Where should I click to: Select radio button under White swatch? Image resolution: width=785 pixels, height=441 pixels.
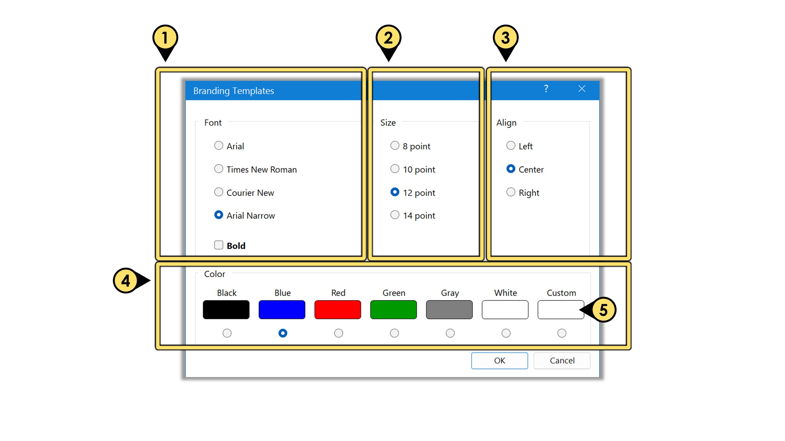506,333
